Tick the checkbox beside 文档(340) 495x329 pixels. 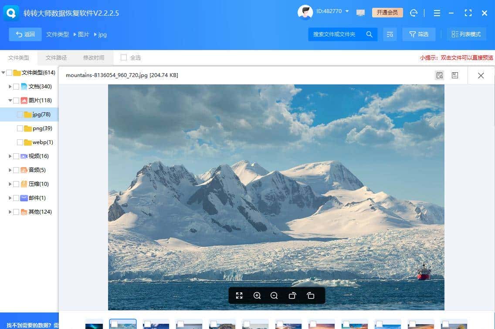pos(17,87)
